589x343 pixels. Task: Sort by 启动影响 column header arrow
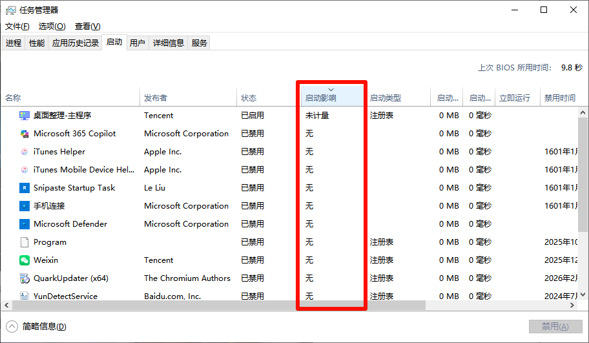(x=331, y=90)
